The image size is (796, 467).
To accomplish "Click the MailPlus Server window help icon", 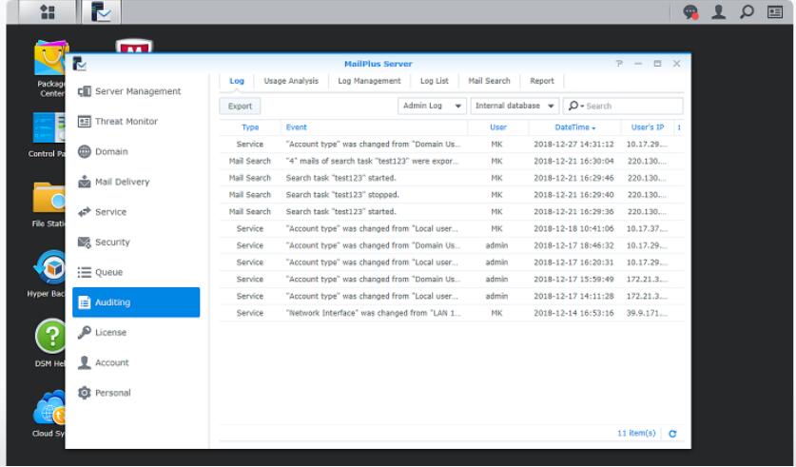I will 619,64.
